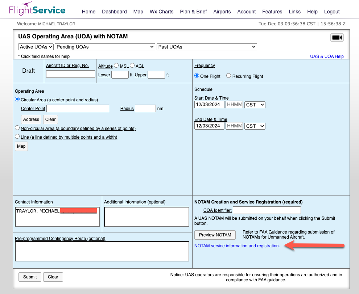Click the COA Identifier field name
The height and width of the screenshot is (294, 359).
tap(218, 210)
